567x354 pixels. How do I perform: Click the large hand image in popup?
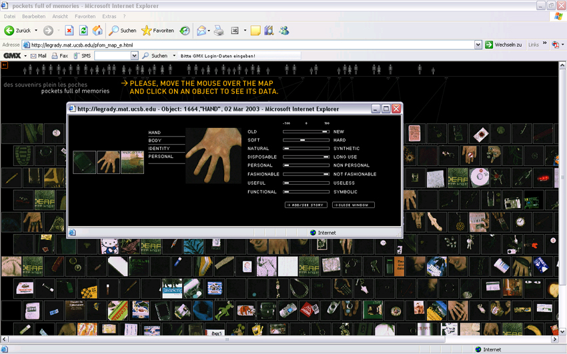coord(213,156)
